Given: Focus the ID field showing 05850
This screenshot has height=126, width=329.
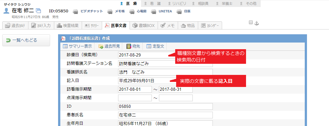Looking at the screenshot, I should pyautogui.click(x=165, y=106).
